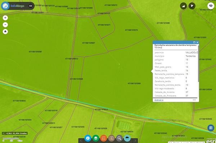The image size is (216, 143).
Task: Open the orange legend list widget
Action: [104, 138]
